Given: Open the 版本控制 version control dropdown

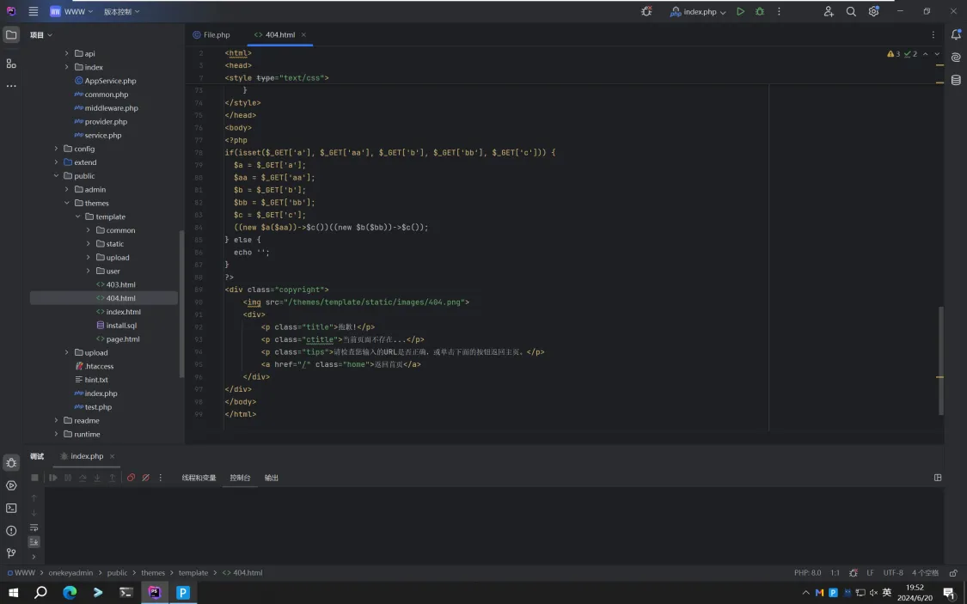Looking at the screenshot, I should [x=121, y=12].
